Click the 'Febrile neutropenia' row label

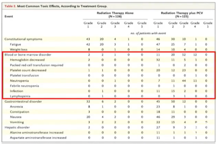(24, 86)
